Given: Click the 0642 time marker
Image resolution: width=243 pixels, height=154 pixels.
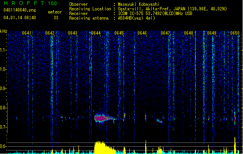Looking at the screenshot, I should 50,33.
